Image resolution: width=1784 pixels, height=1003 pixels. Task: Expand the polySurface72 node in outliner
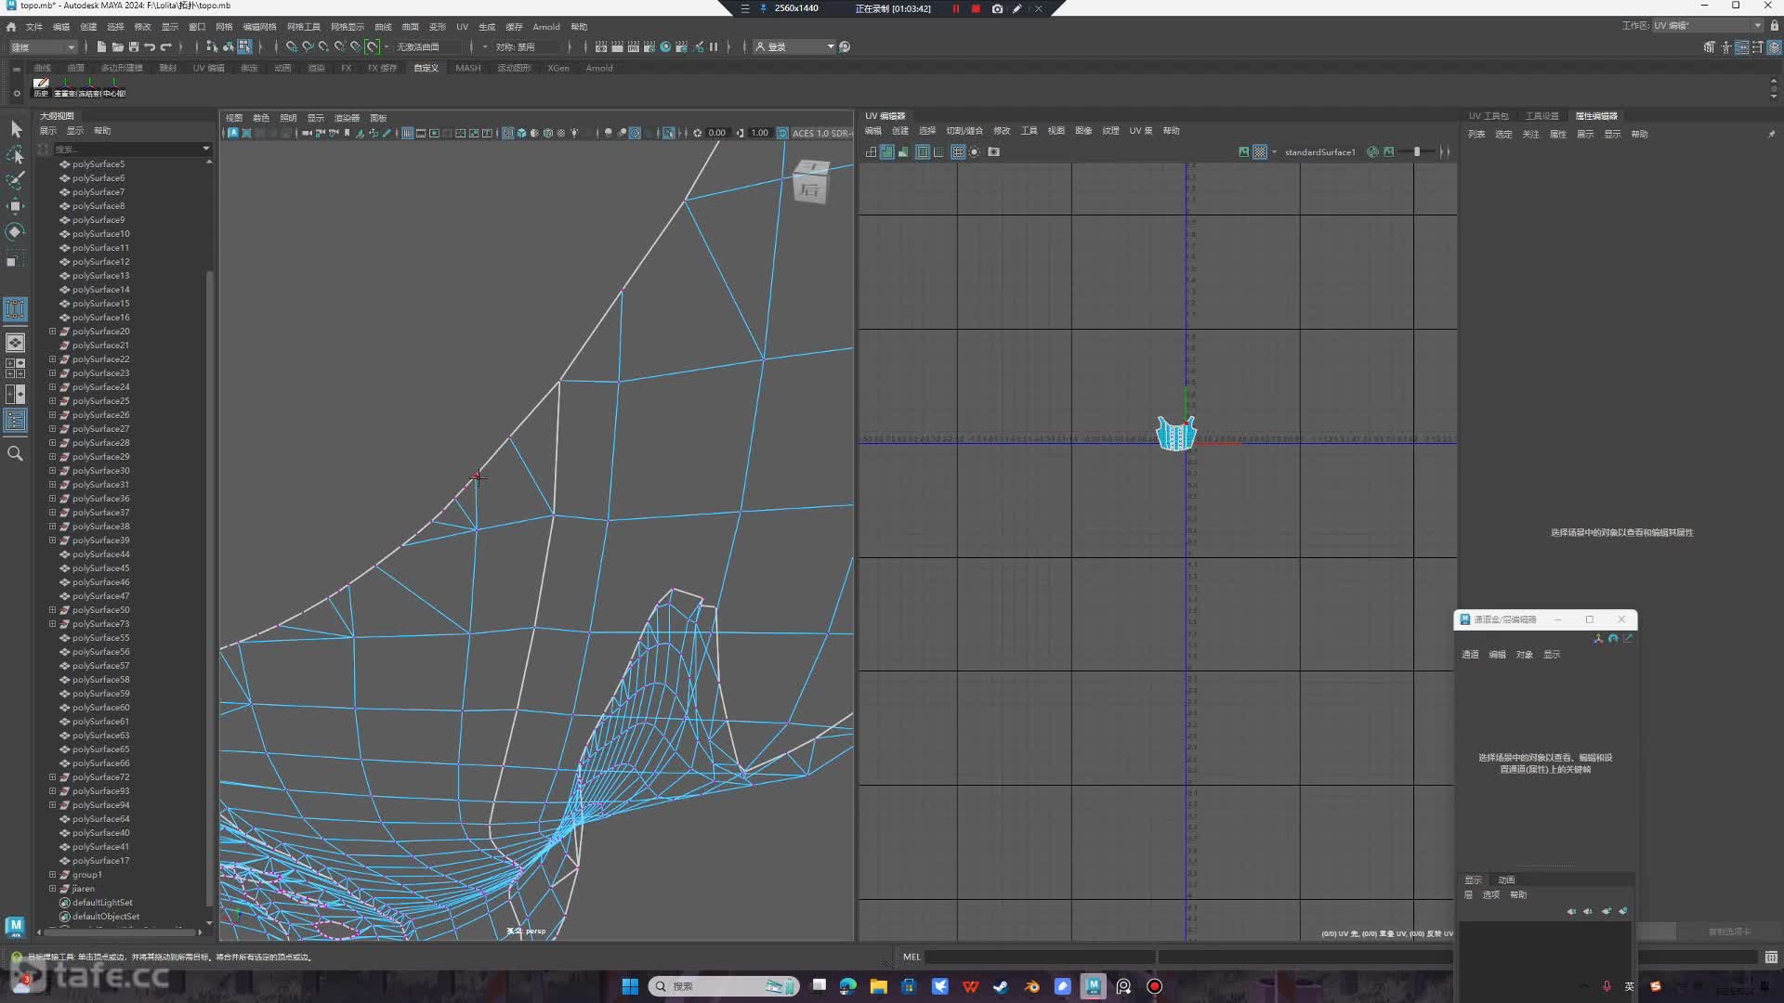53,777
